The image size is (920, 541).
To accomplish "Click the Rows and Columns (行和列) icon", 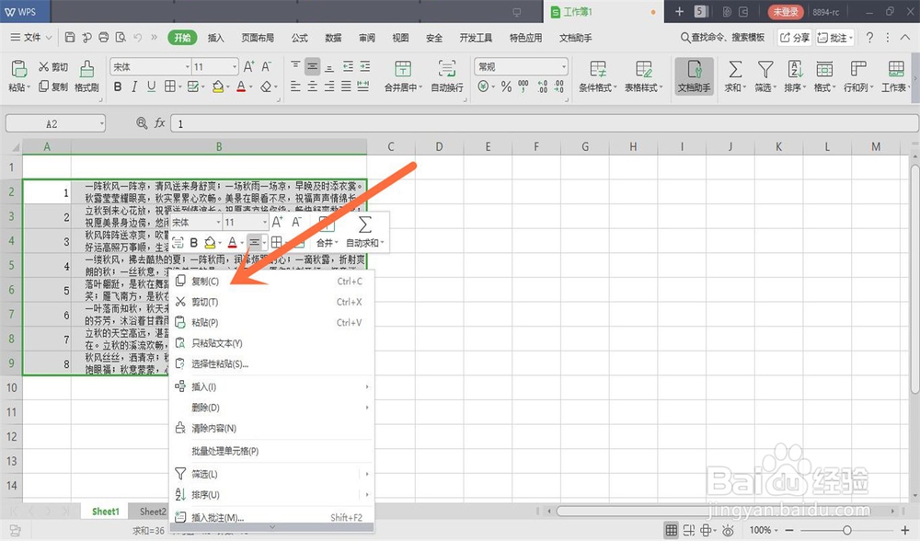I will pyautogui.click(x=858, y=70).
